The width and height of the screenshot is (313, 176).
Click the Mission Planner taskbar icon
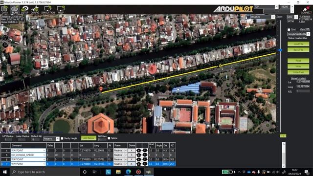point(149,172)
